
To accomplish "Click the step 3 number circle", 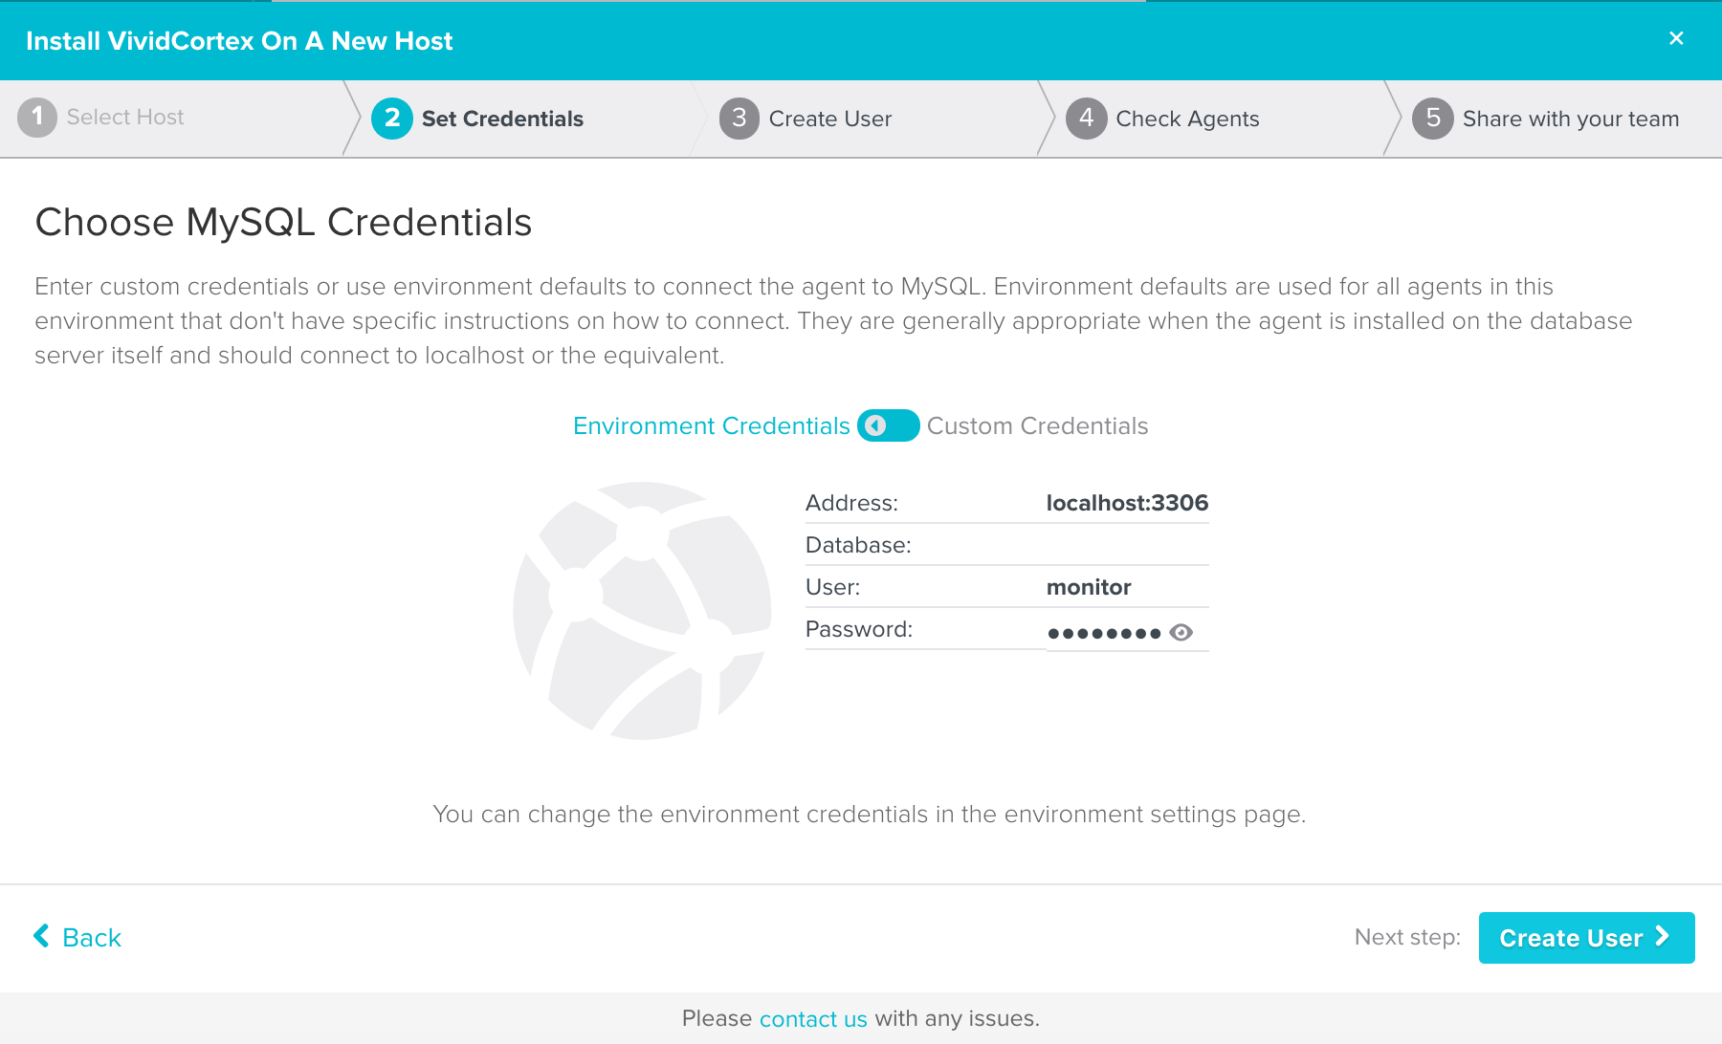I will pyautogui.click(x=740, y=119).
